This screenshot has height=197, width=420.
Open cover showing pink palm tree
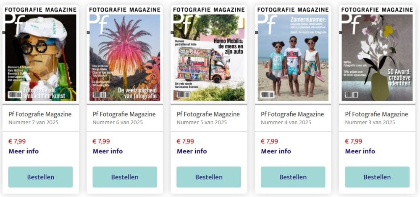point(125,54)
